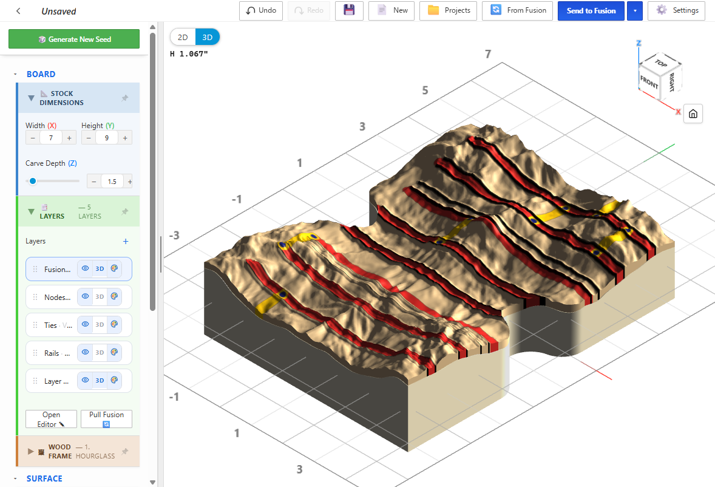The height and width of the screenshot is (487, 715).
Task: Hide the Fusion layer with eye icon
Action: 85,268
